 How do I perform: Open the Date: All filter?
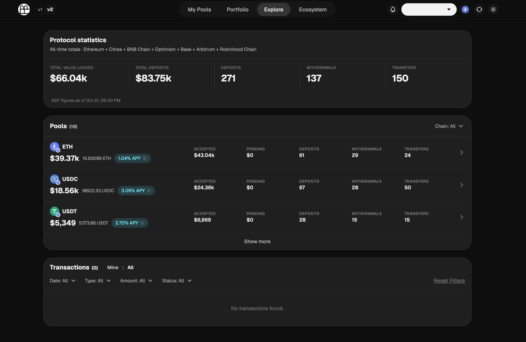63,281
